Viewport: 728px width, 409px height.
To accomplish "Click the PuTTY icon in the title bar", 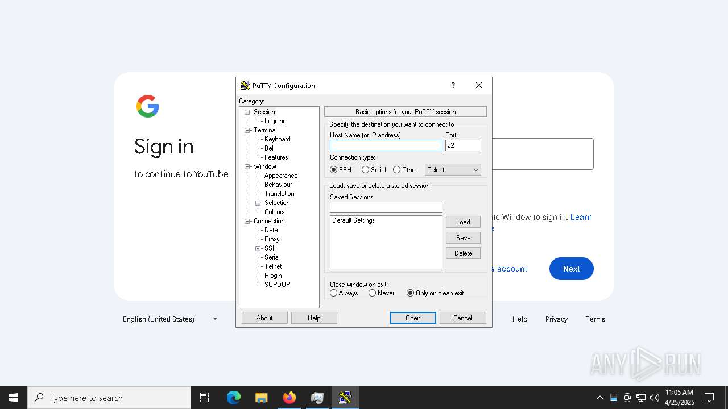I will coord(245,85).
